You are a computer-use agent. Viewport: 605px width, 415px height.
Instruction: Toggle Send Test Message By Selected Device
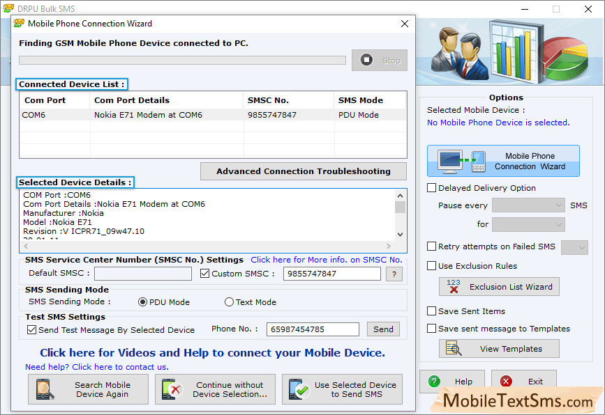click(31, 330)
